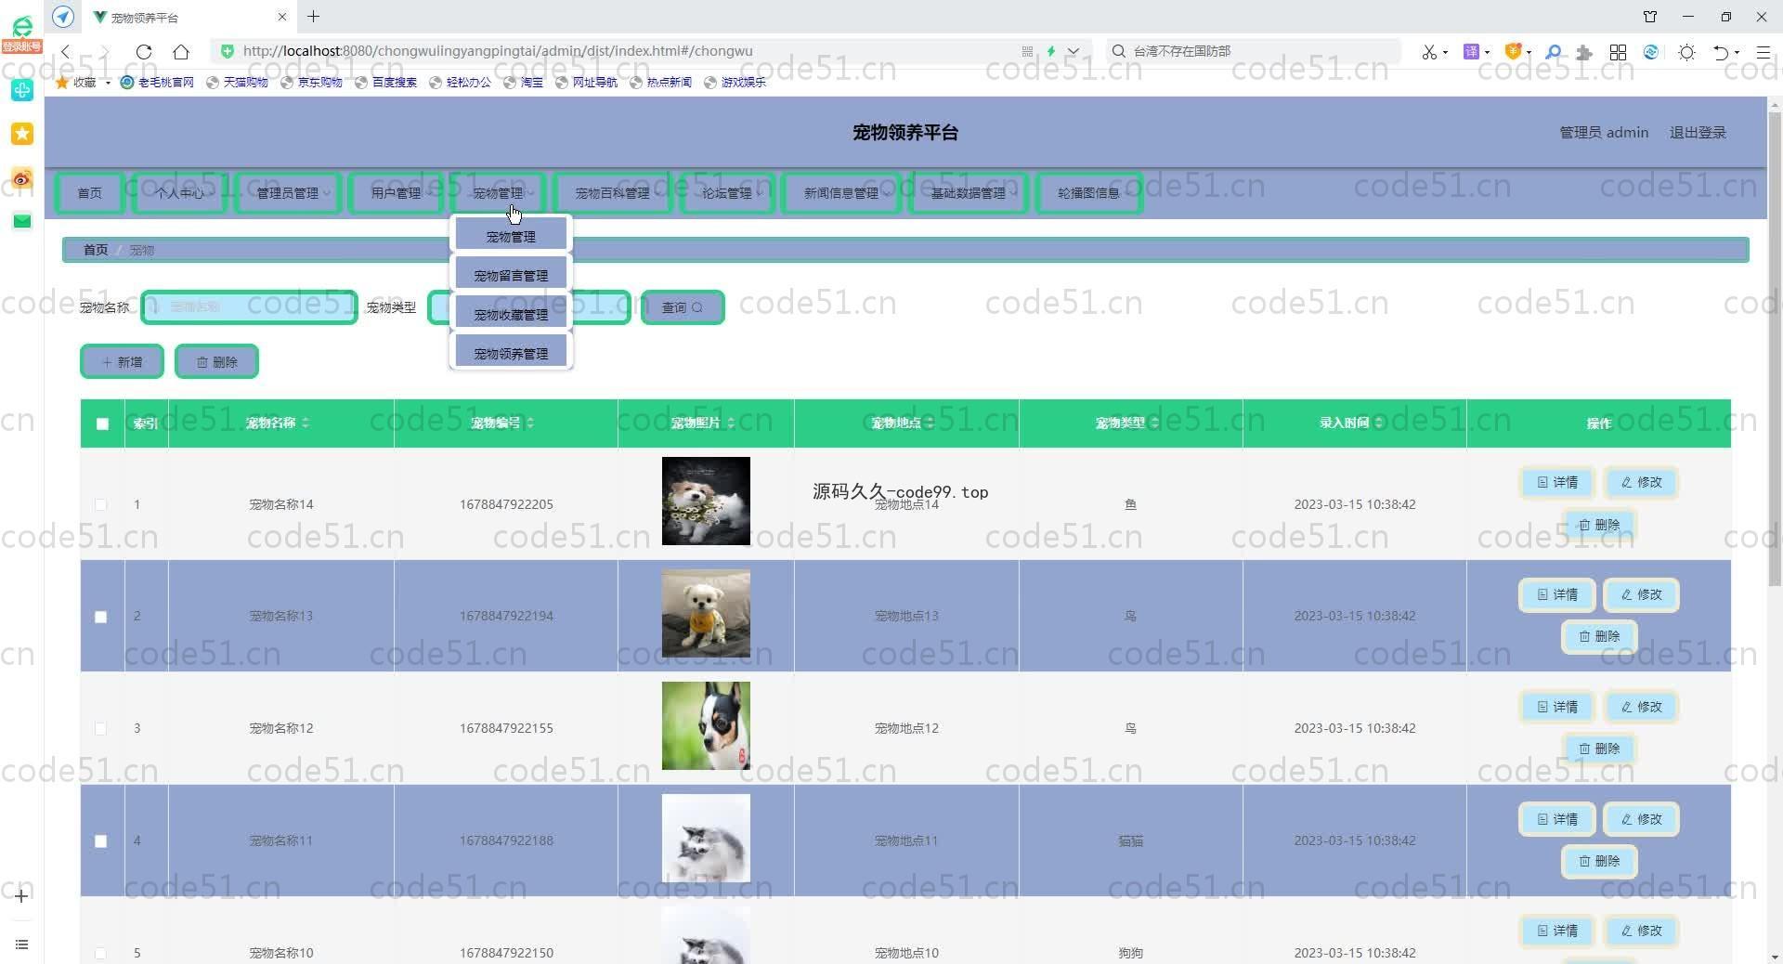This screenshot has width=1783, height=964.
Task: Go back with browser back arrow
Action: point(66,52)
